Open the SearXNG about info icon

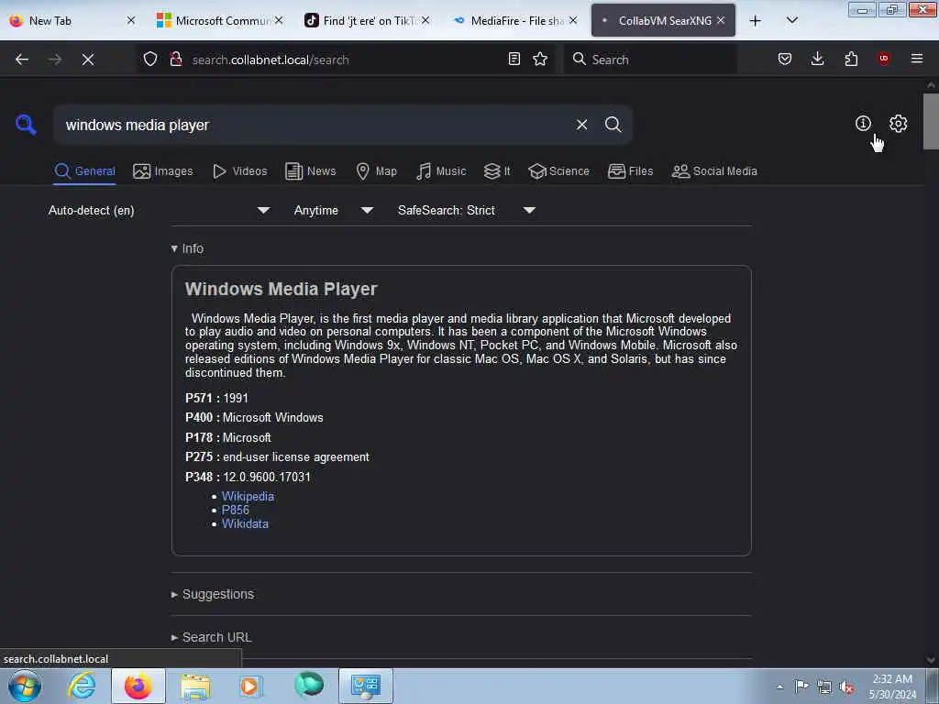pos(863,124)
